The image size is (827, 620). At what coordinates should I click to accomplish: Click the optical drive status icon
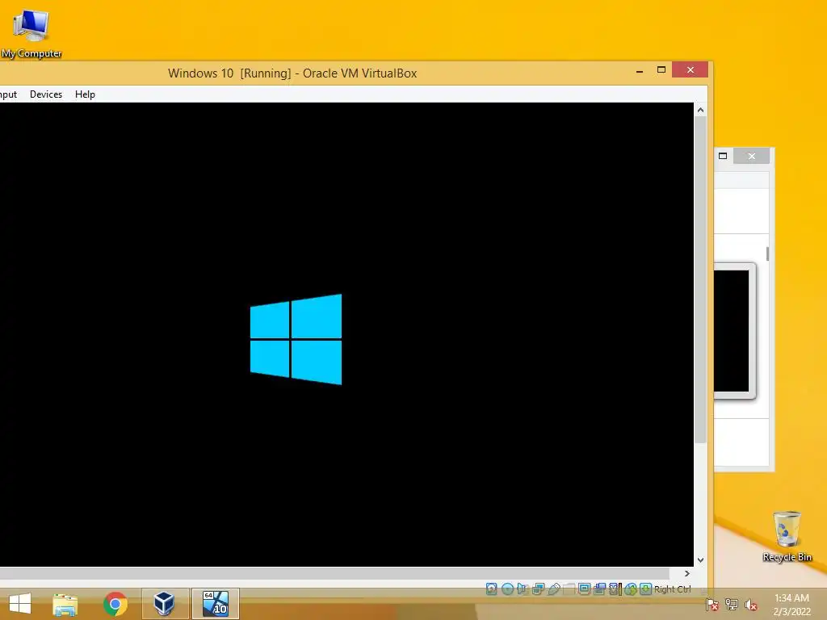(507, 589)
